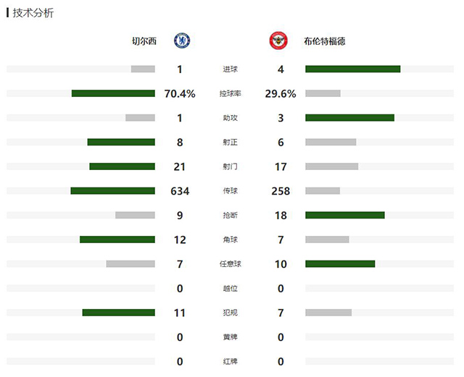464x377 pixels.
Task: Select the 黄牌 stat label
Action: click(x=231, y=337)
